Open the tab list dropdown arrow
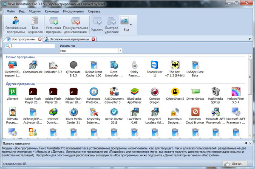 tap(249, 39)
